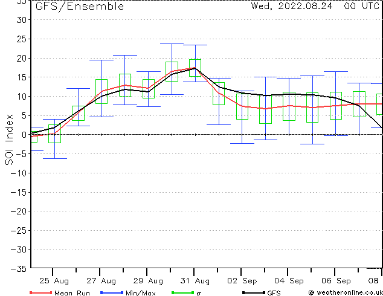The width and height of the screenshot is (383, 296).
Task: Click the top Min/Max cap above 04 Sep
Action: tap(289, 78)
